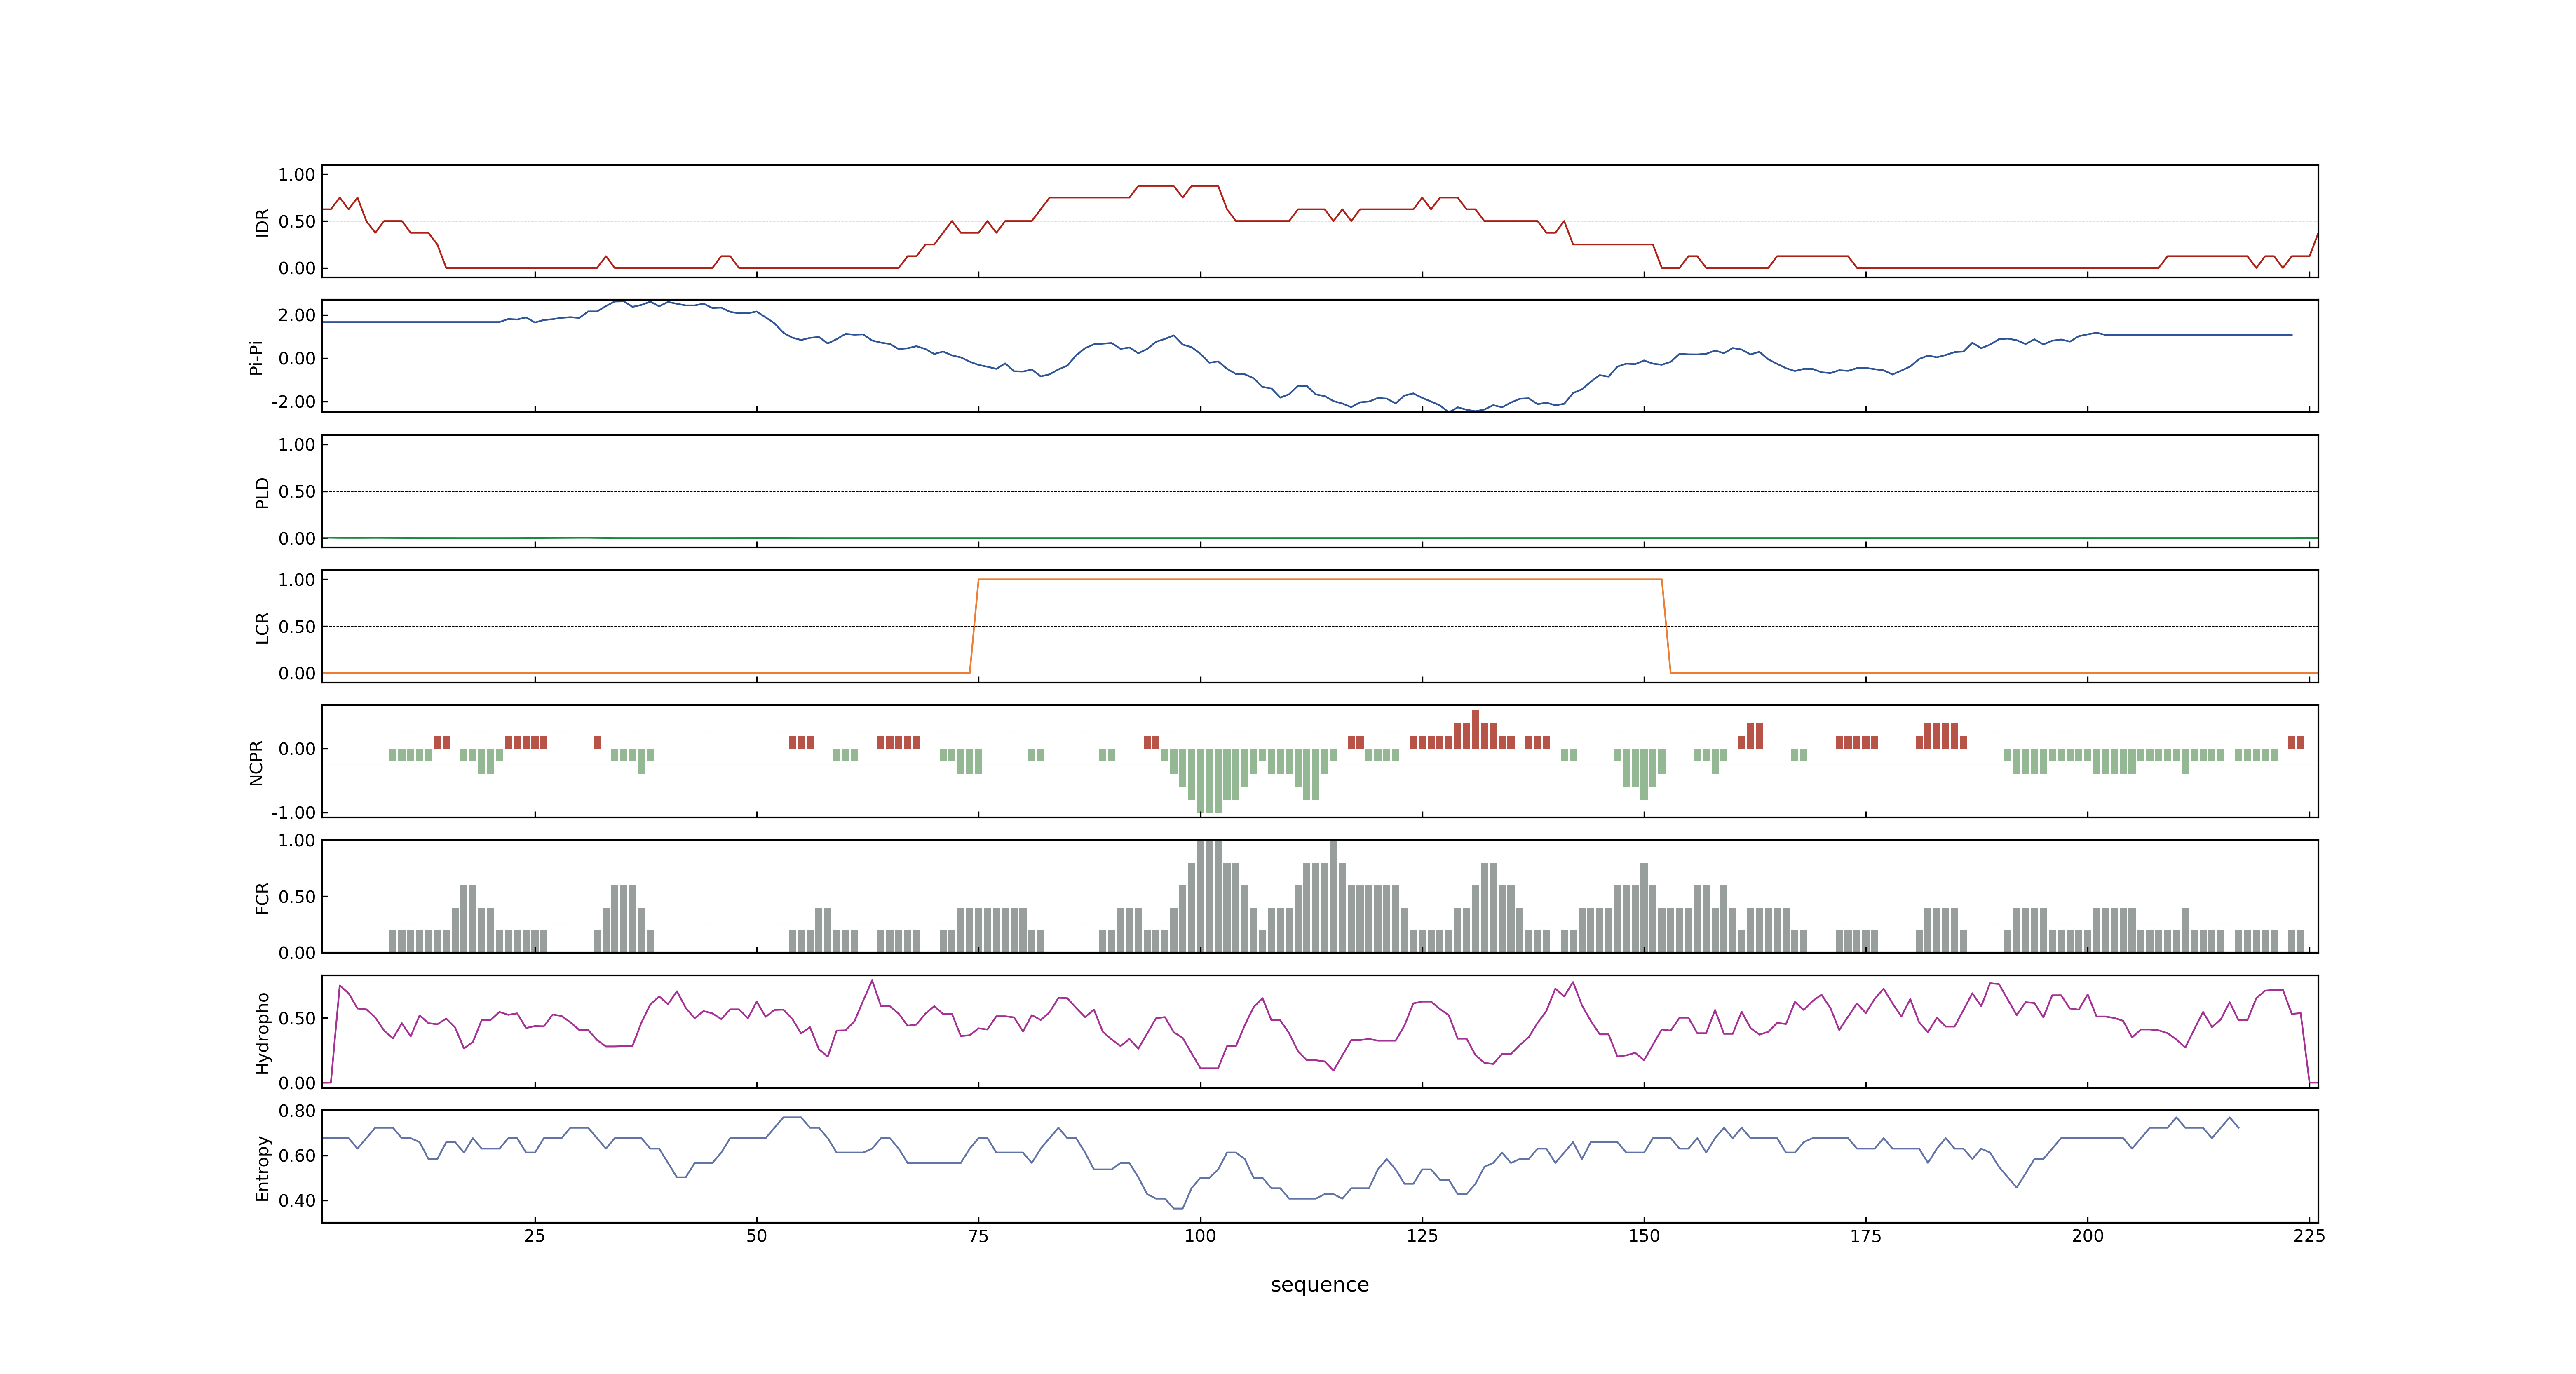The image size is (2576, 1374).
Task: Click the 1.00 tick on FCR axis
Action: tap(297, 841)
